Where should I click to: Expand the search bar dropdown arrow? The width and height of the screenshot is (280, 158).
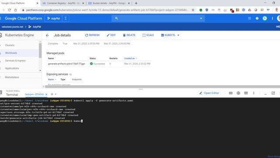pos(201,18)
